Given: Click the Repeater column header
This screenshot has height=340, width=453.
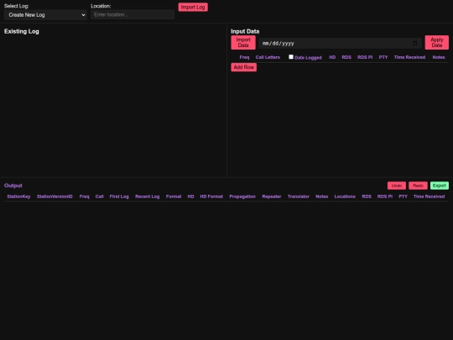Looking at the screenshot, I should pyautogui.click(x=271, y=196).
